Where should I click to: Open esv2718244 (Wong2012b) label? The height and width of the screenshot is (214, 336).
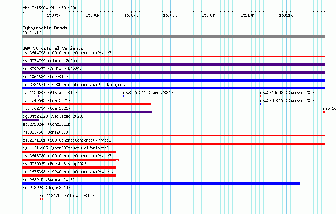point(48,124)
